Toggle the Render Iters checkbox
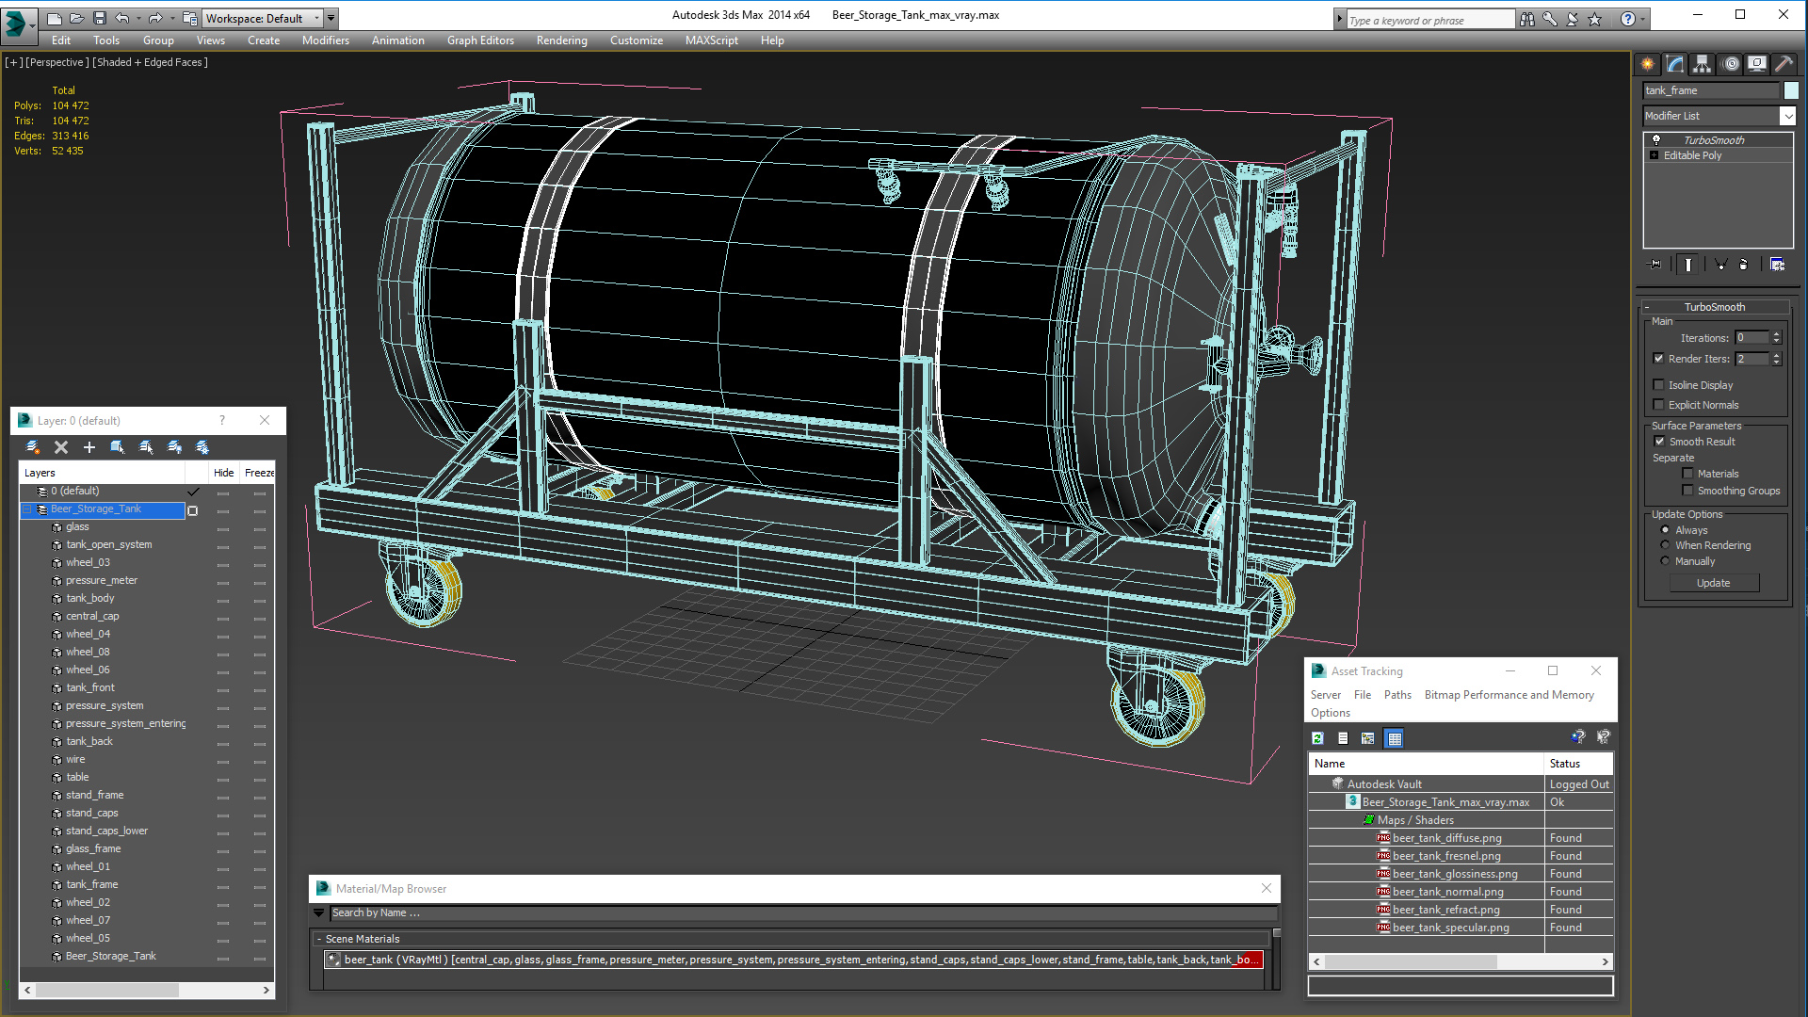The image size is (1808, 1017). click(1659, 359)
